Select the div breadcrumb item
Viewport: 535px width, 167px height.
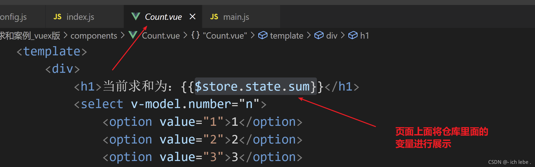point(332,35)
